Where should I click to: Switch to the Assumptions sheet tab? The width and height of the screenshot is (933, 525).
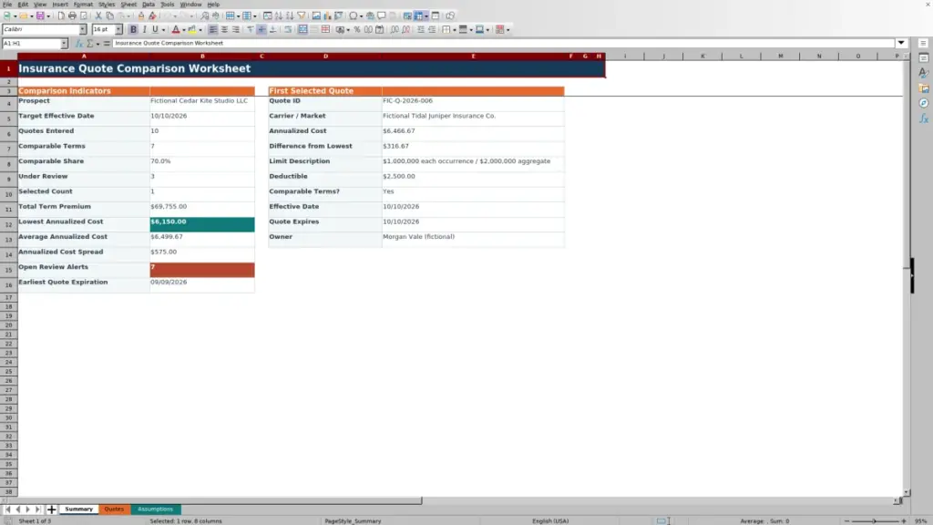coord(155,510)
